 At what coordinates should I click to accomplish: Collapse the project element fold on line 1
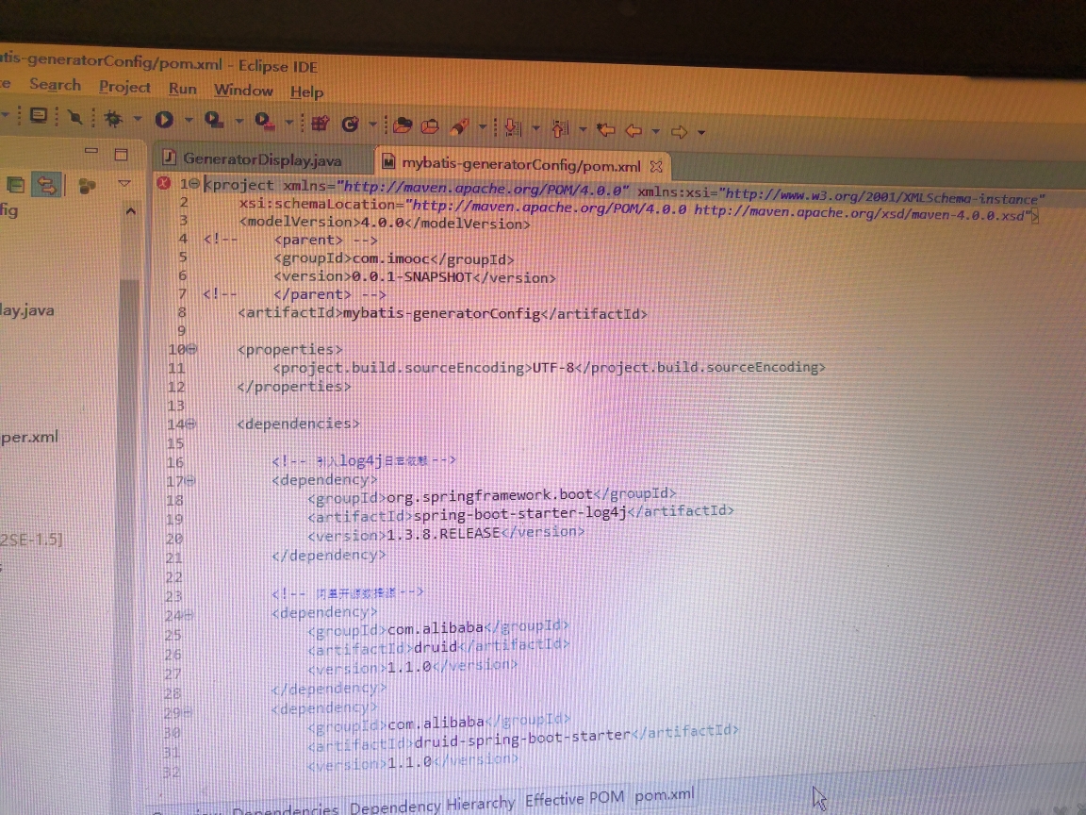tap(195, 184)
